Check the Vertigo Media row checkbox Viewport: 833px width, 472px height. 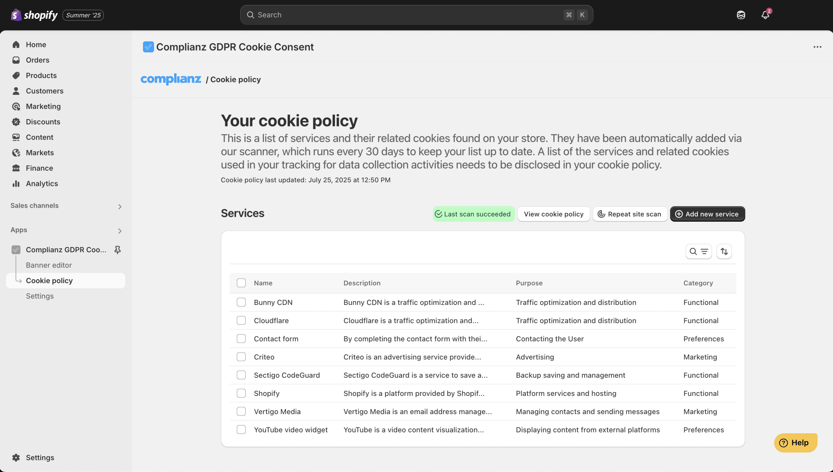pyautogui.click(x=241, y=412)
